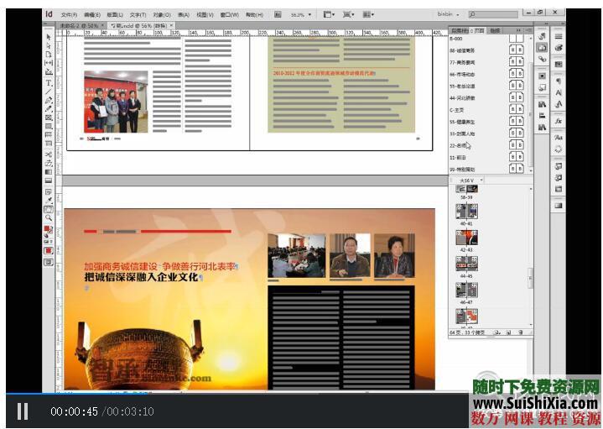
Task: Select the Line tool
Action: coord(49,92)
